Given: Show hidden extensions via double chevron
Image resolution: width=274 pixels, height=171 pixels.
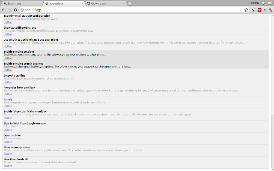Looking at the screenshot, I should pos(265,10).
